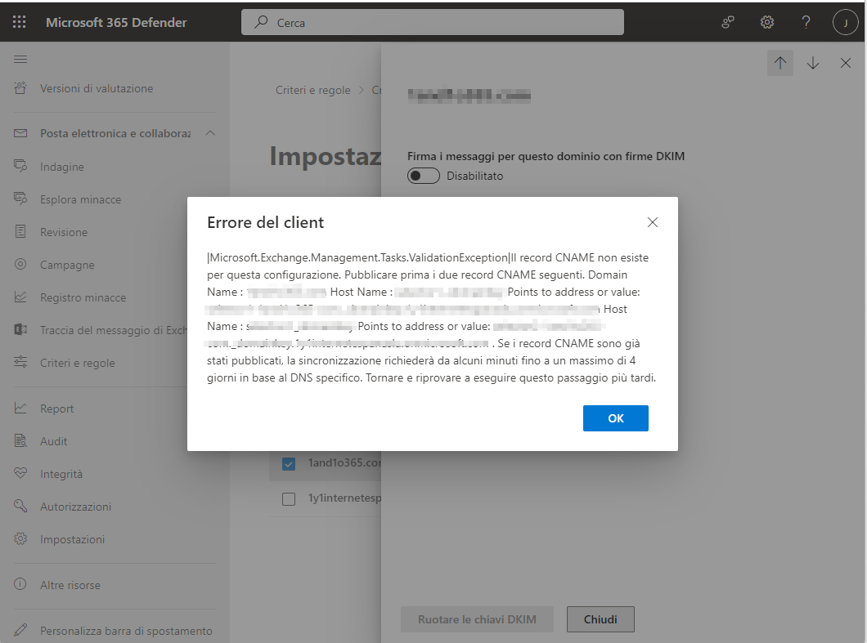Image resolution: width=867 pixels, height=643 pixels.
Task: Click the Versioni di valutazione icon
Action: coord(20,88)
